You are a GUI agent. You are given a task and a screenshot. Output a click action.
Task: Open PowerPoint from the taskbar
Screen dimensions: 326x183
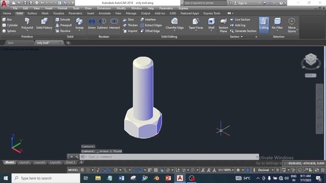click(x=168, y=178)
